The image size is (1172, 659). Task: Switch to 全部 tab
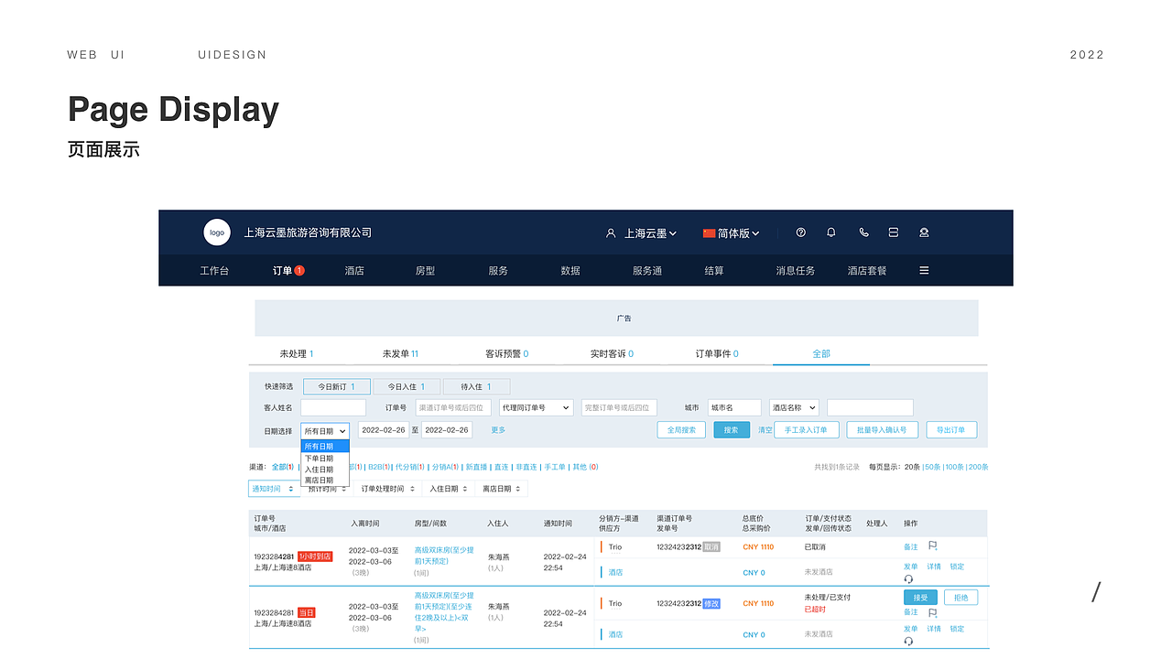coord(821,353)
